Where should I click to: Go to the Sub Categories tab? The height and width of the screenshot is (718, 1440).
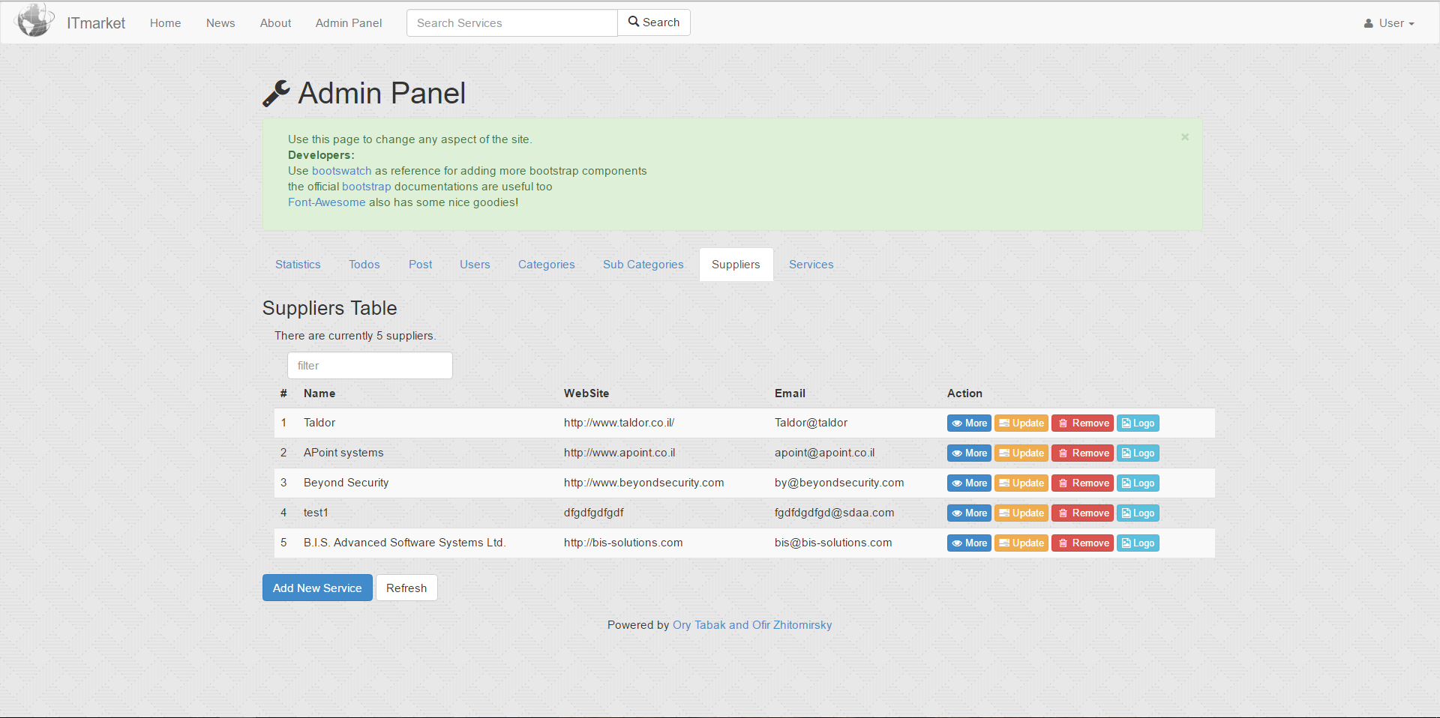click(643, 265)
